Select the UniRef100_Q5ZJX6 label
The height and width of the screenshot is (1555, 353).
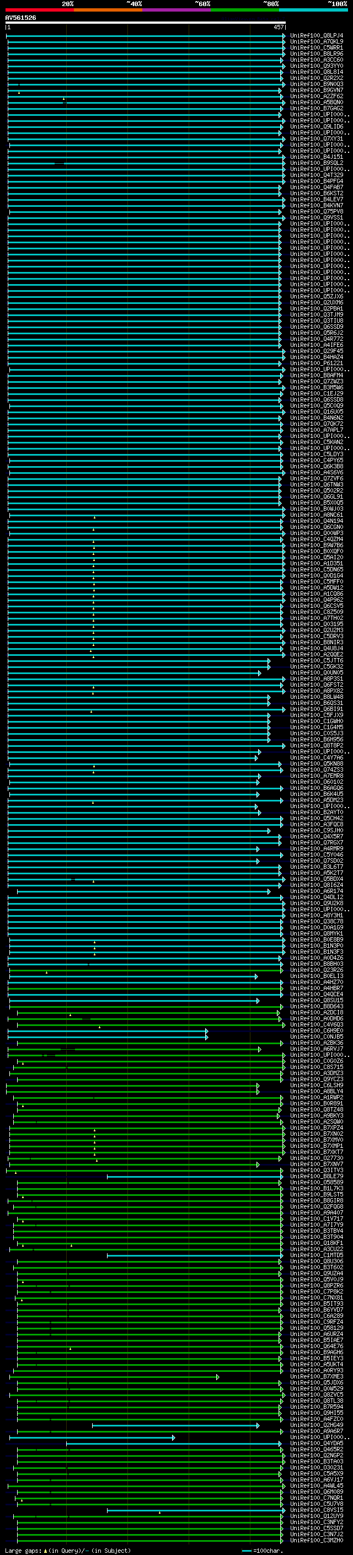317,296
